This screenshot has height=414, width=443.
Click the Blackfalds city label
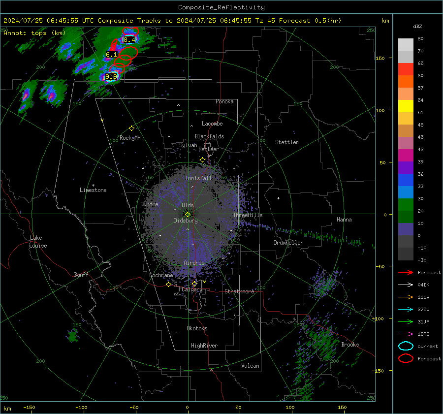coord(209,136)
